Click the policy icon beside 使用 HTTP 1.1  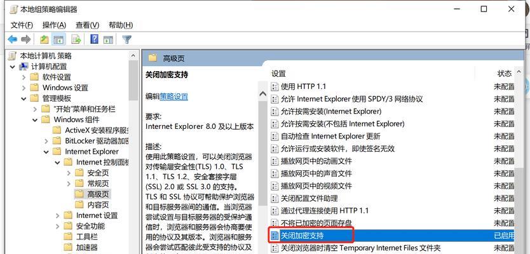[275, 86]
